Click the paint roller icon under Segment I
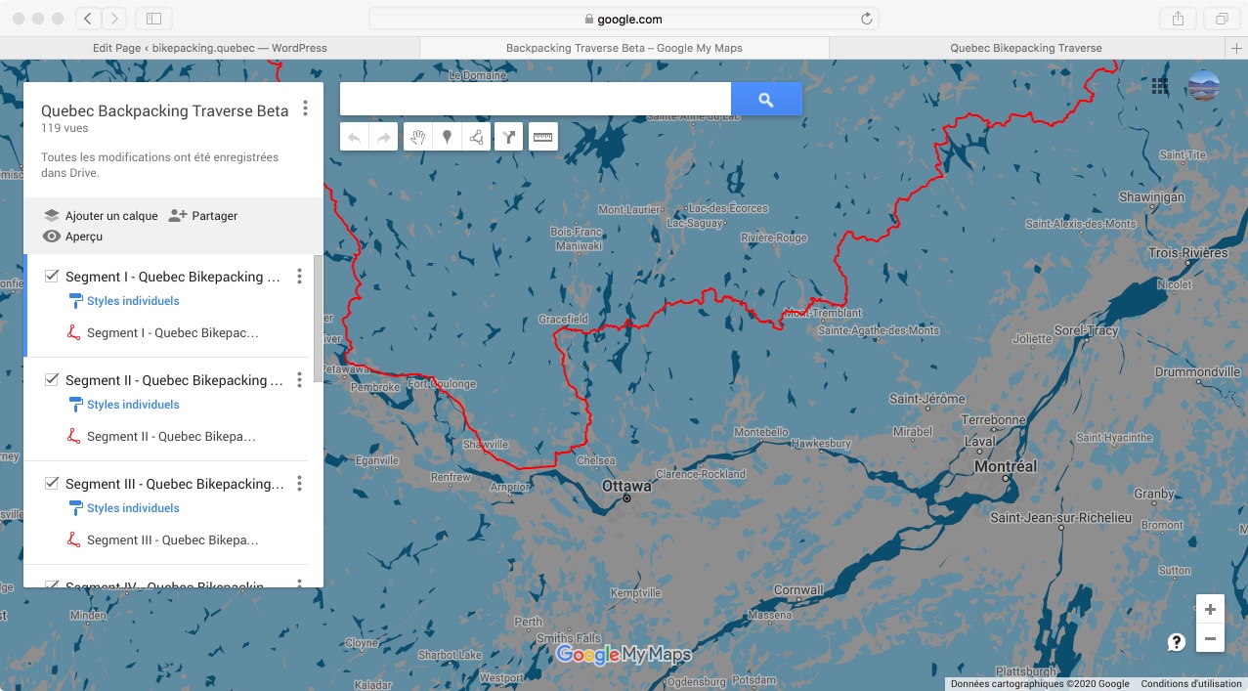Viewport: 1248px width, 691px height. pos(75,301)
